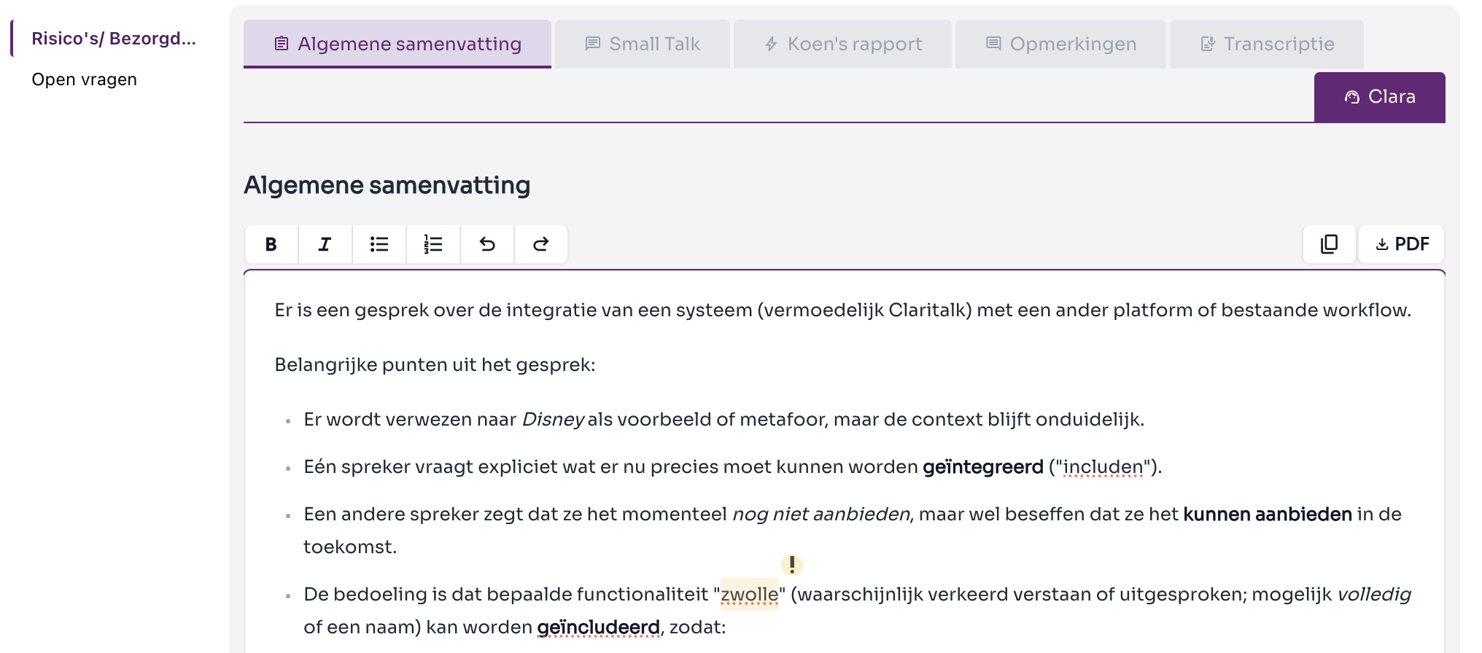The width and height of the screenshot is (1482, 653).
Task: Click the "Algemene samenvatting" heading
Action: (x=387, y=185)
